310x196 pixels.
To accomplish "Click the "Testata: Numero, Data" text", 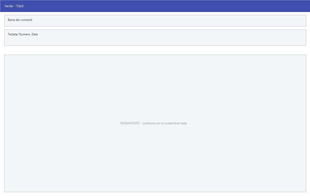I will pos(23,34).
